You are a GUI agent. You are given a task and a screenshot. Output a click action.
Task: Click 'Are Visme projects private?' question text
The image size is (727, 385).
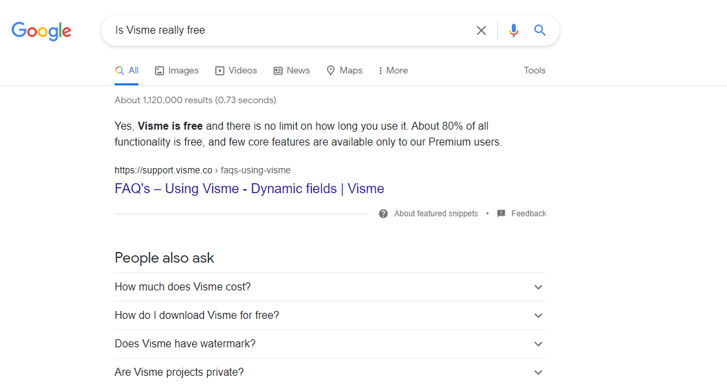point(179,372)
